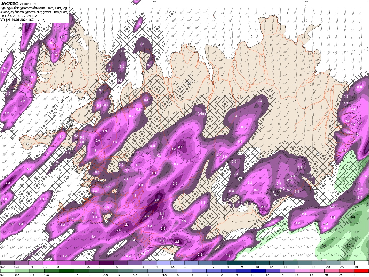Click the 0.2 label under upper legend row
Screen dimensions: 369x277
click(3, 267)
